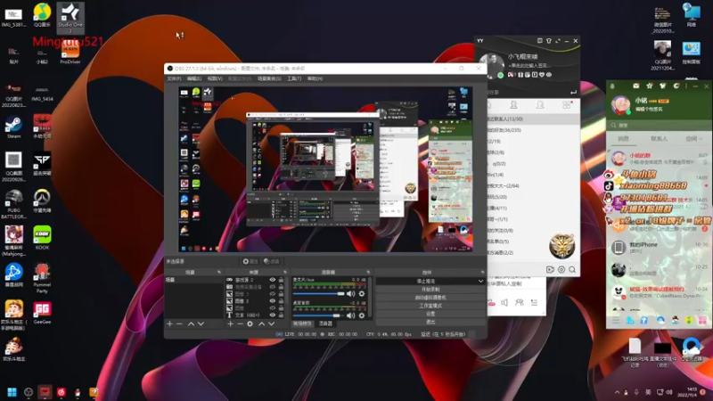713x401 pixels.
Task: Add a new scene with the plus icon
Action: click(x=169, y=323)
